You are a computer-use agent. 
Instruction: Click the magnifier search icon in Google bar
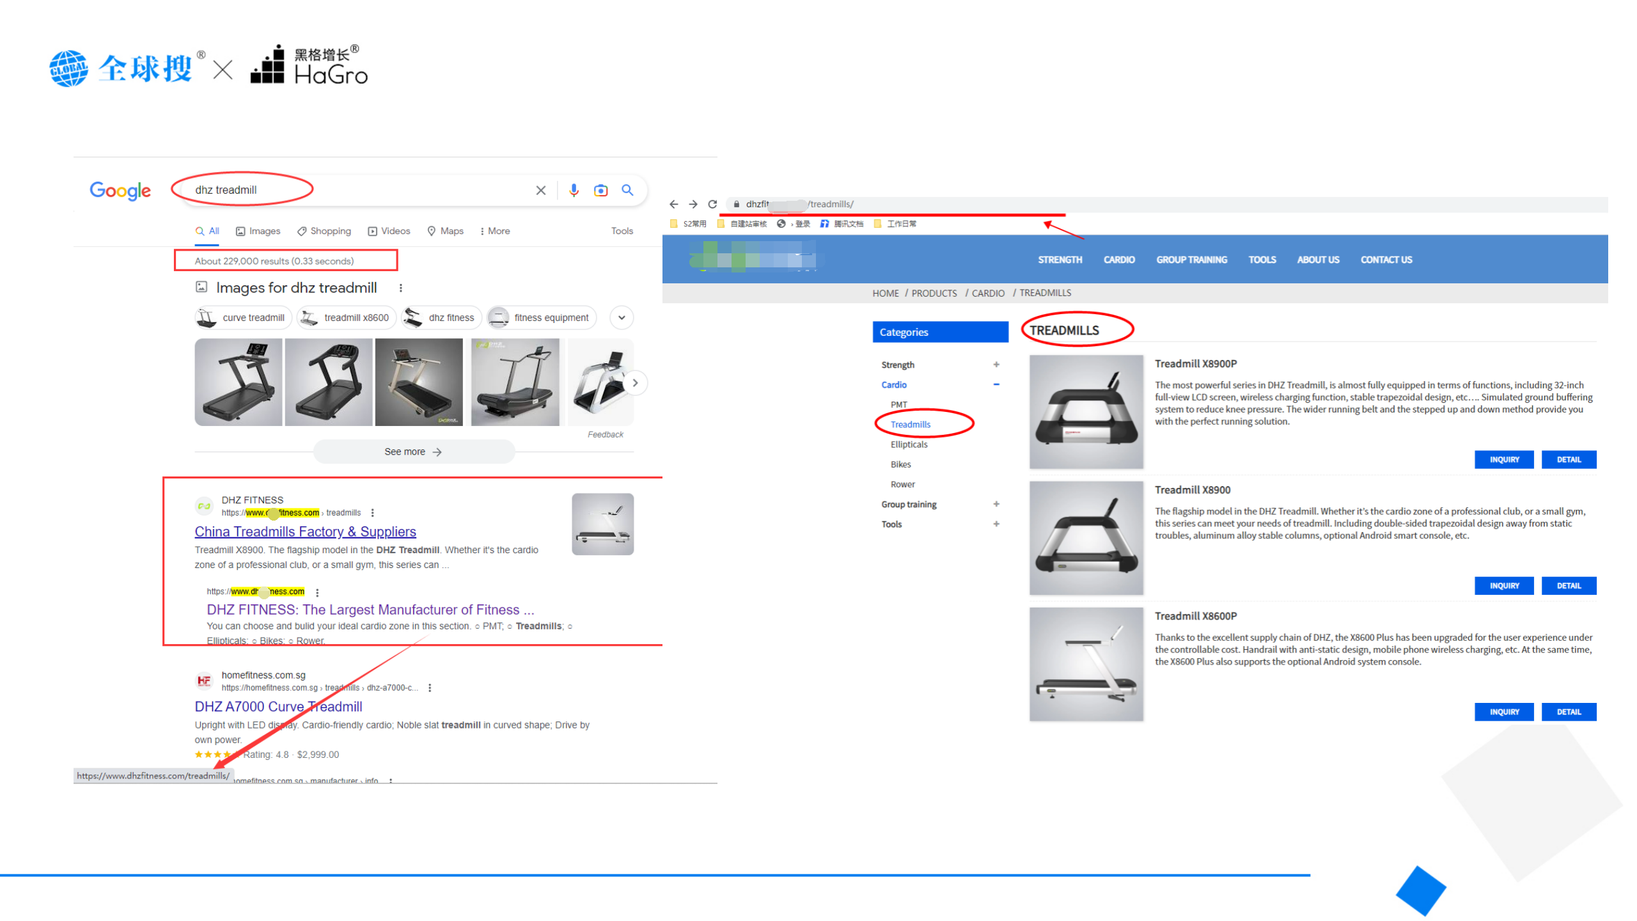[x=627, y=190]
